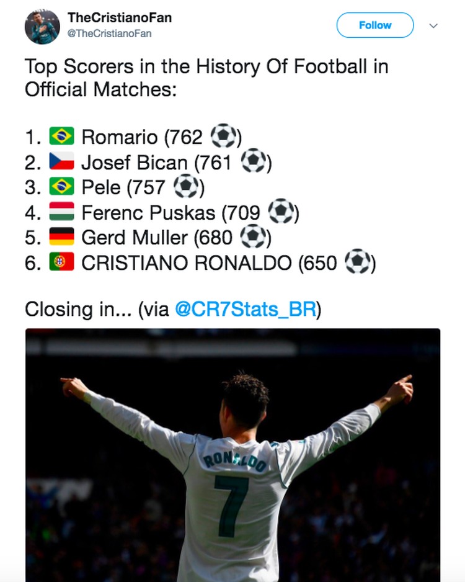Click the soccer ball emoji after 650
The width and height of the screenshot is (465, 582).
358,261
